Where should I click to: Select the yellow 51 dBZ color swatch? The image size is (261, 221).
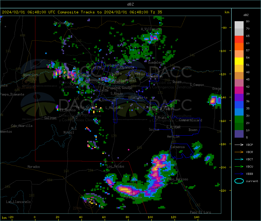pyautogui.click(x=239, y=61)
